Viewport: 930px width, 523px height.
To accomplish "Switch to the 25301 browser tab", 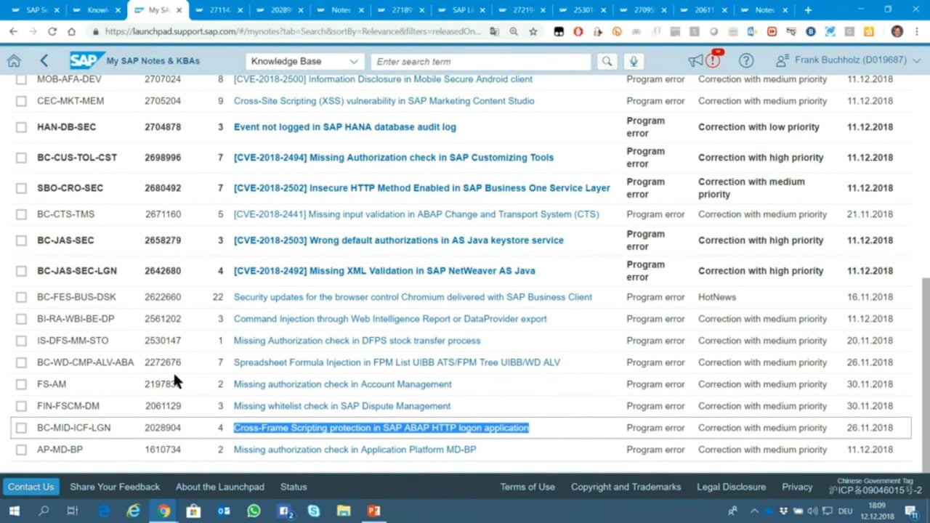I will [583, 10].
